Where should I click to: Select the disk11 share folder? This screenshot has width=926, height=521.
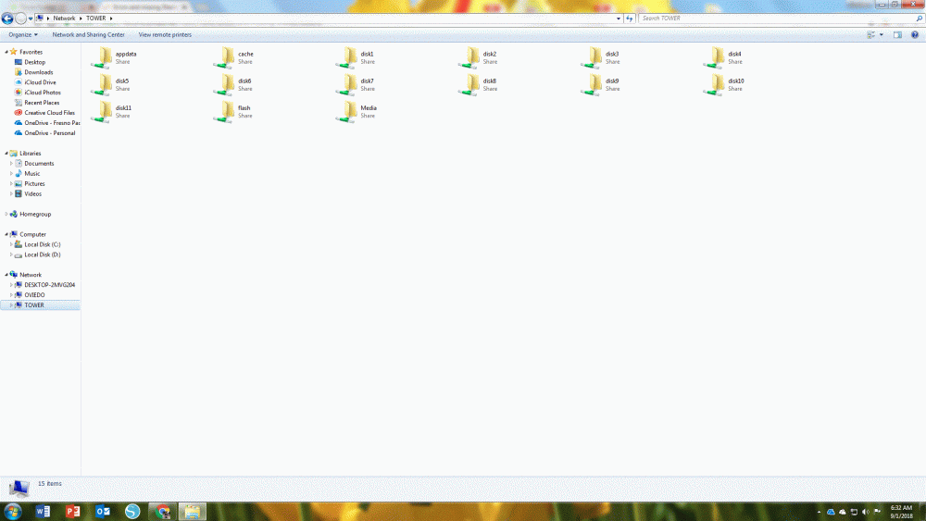[x=112, y=112]
